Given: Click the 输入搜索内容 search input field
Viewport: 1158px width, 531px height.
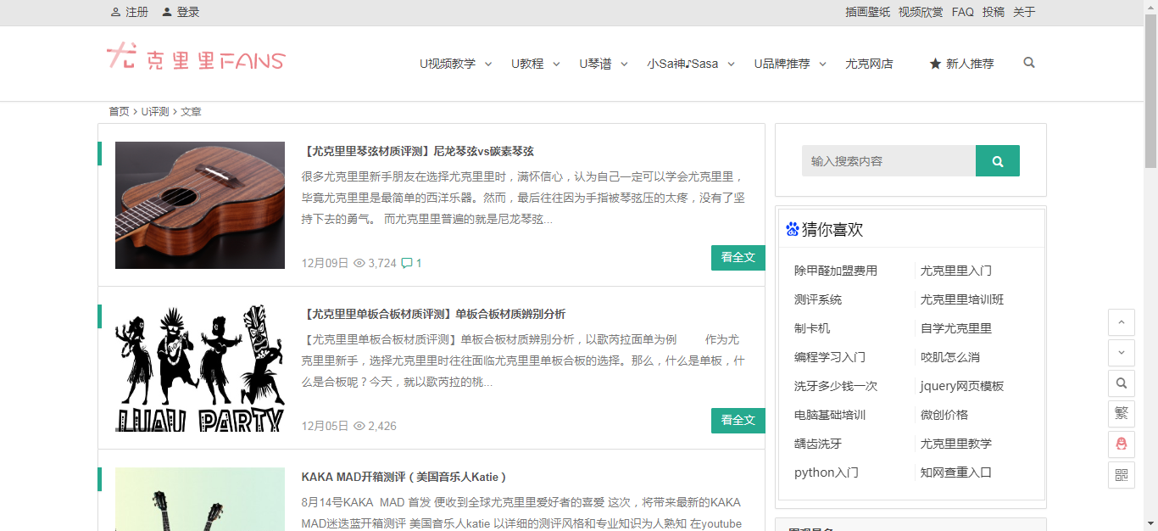Looking at the screenshot, I should pos(888,161).
